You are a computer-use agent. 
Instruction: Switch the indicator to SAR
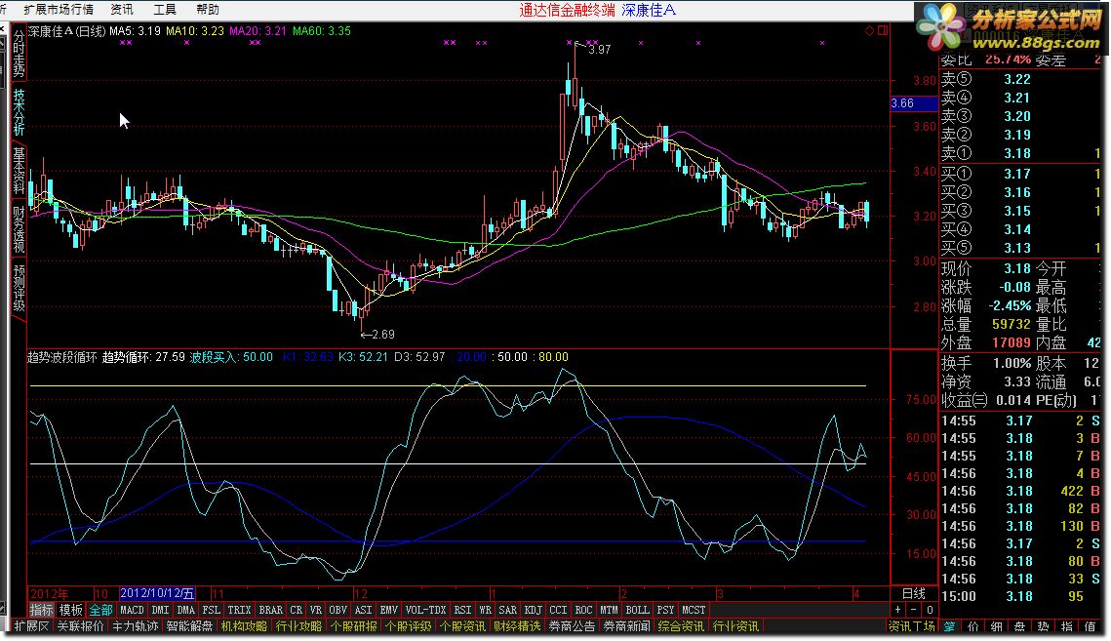click(508, 610)
